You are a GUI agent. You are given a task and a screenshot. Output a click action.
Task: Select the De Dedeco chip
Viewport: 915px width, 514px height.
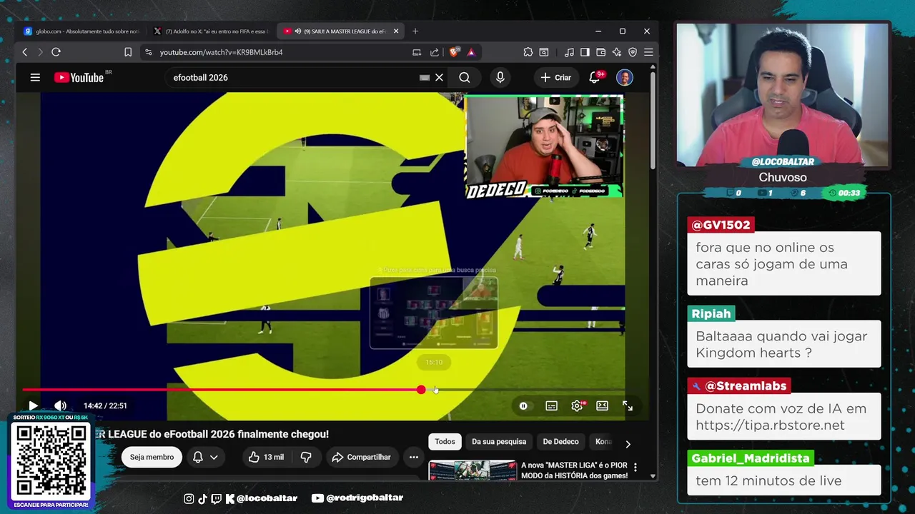561,441
